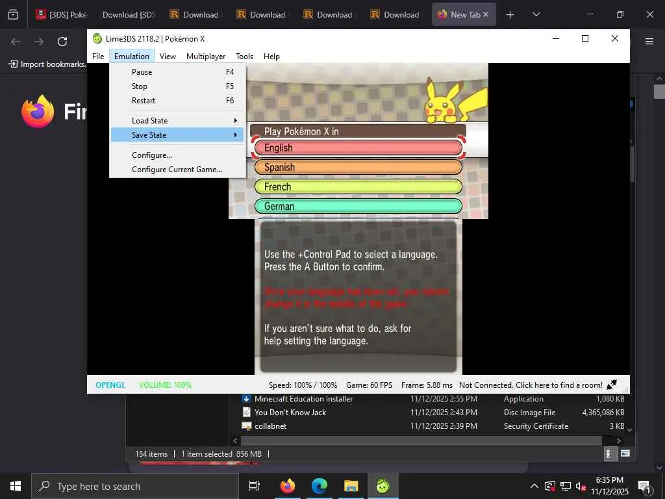This screenshot has width=665, height=499.
Task: Go back in Firefox browser
Action: [16, 42]
